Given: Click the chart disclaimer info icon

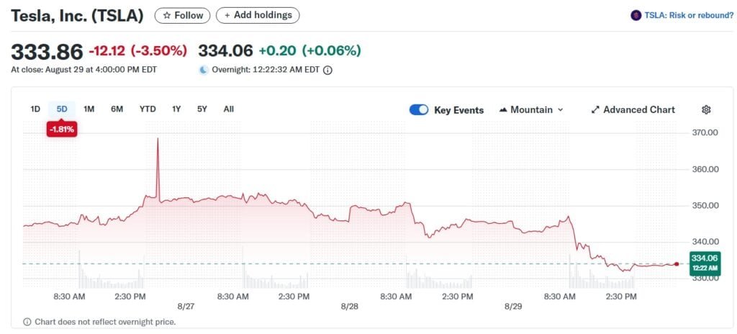Looking at the screenshot, I should point(27,322).
